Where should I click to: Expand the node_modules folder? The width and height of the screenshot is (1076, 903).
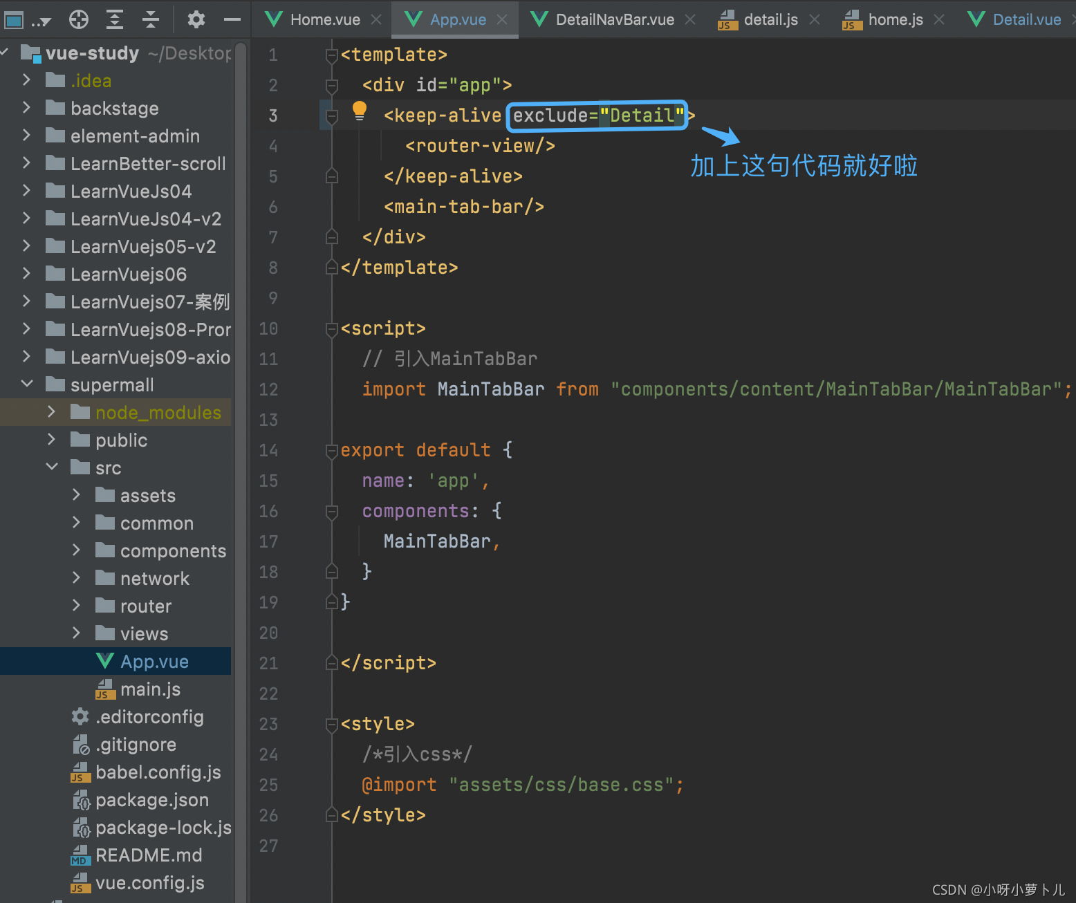pos(51,412)
